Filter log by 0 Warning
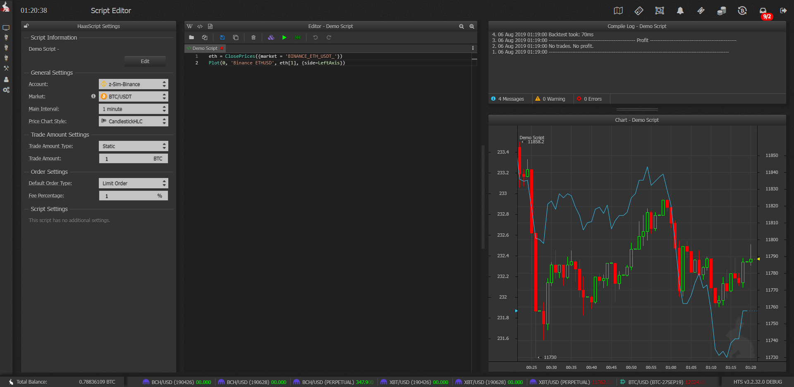 coord(550,99)
